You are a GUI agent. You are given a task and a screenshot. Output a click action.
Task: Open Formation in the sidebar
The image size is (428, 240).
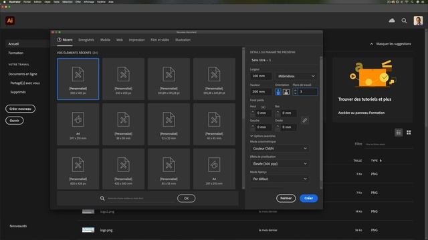coord(16,53)
